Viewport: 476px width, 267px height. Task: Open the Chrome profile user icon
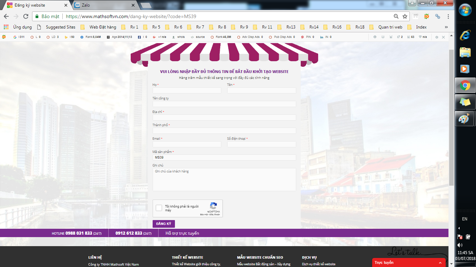tap(412, 3)
